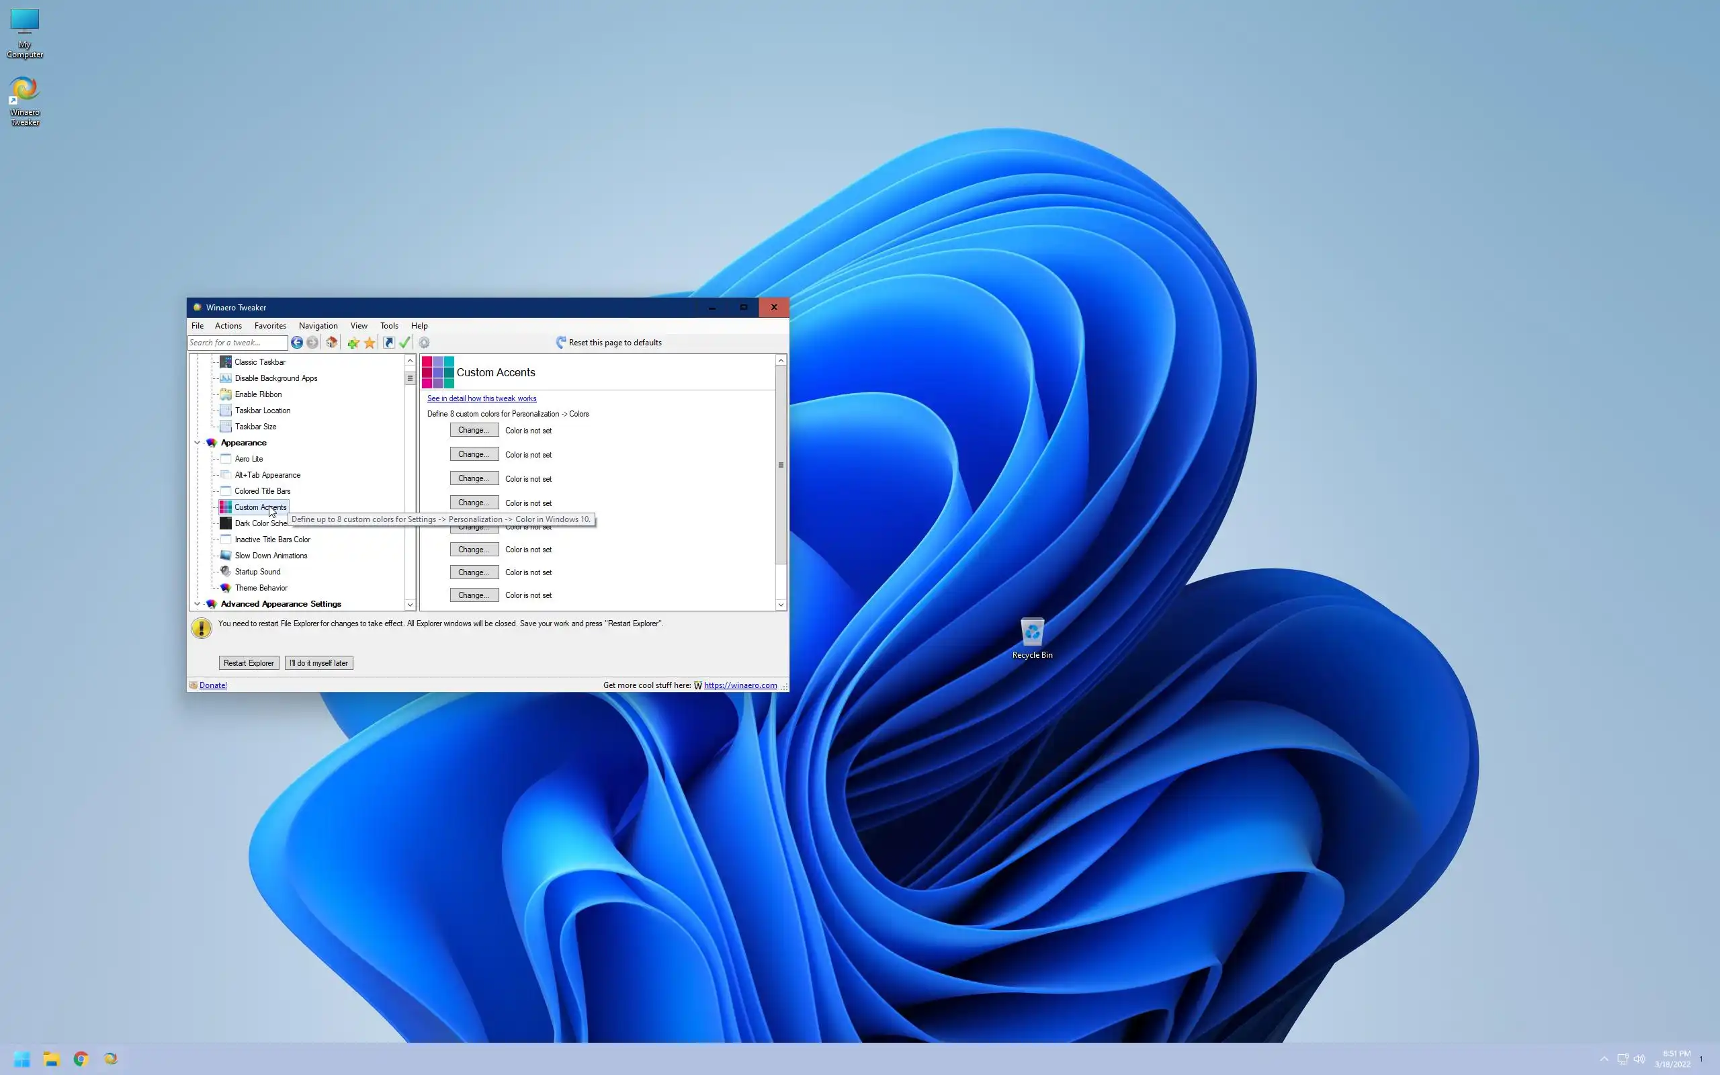Open the Tools menu
This screenshot has height=1075, width=1720.
point(389,326)
